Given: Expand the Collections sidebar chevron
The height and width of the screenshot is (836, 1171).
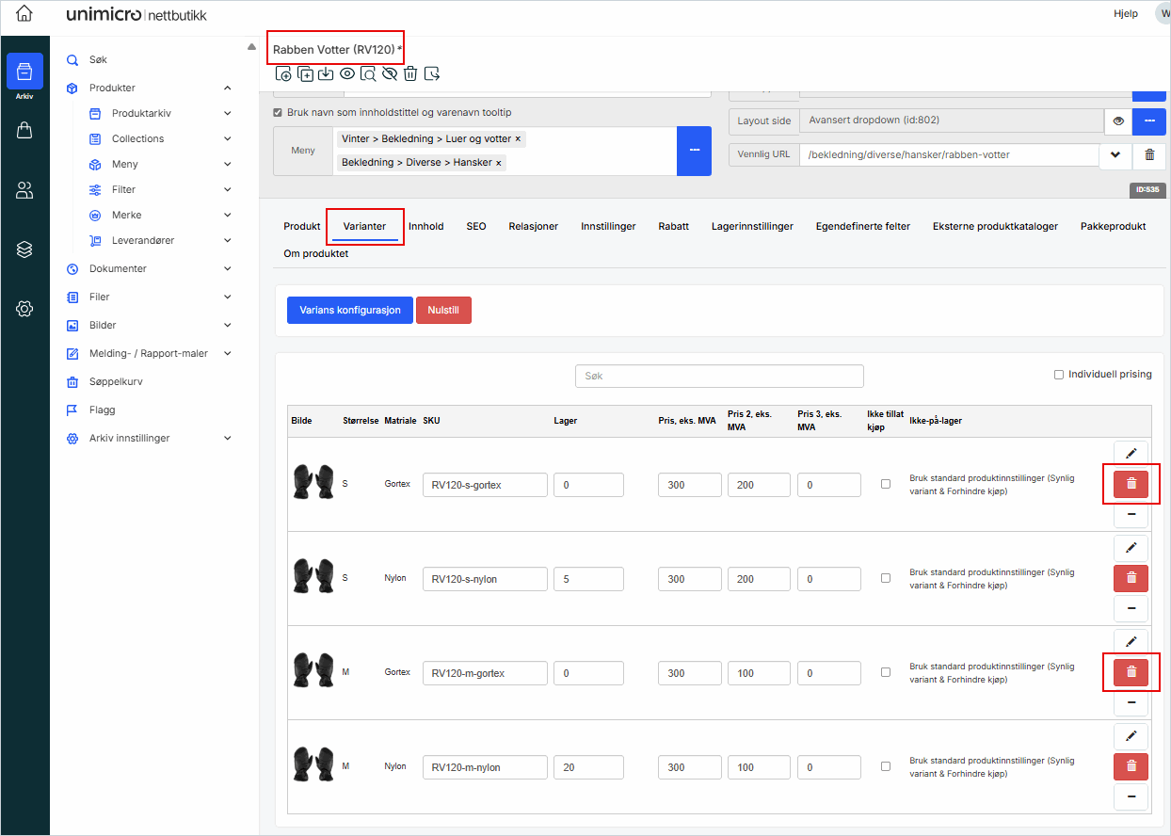Looking at the screenshot, I should [228, 139].
